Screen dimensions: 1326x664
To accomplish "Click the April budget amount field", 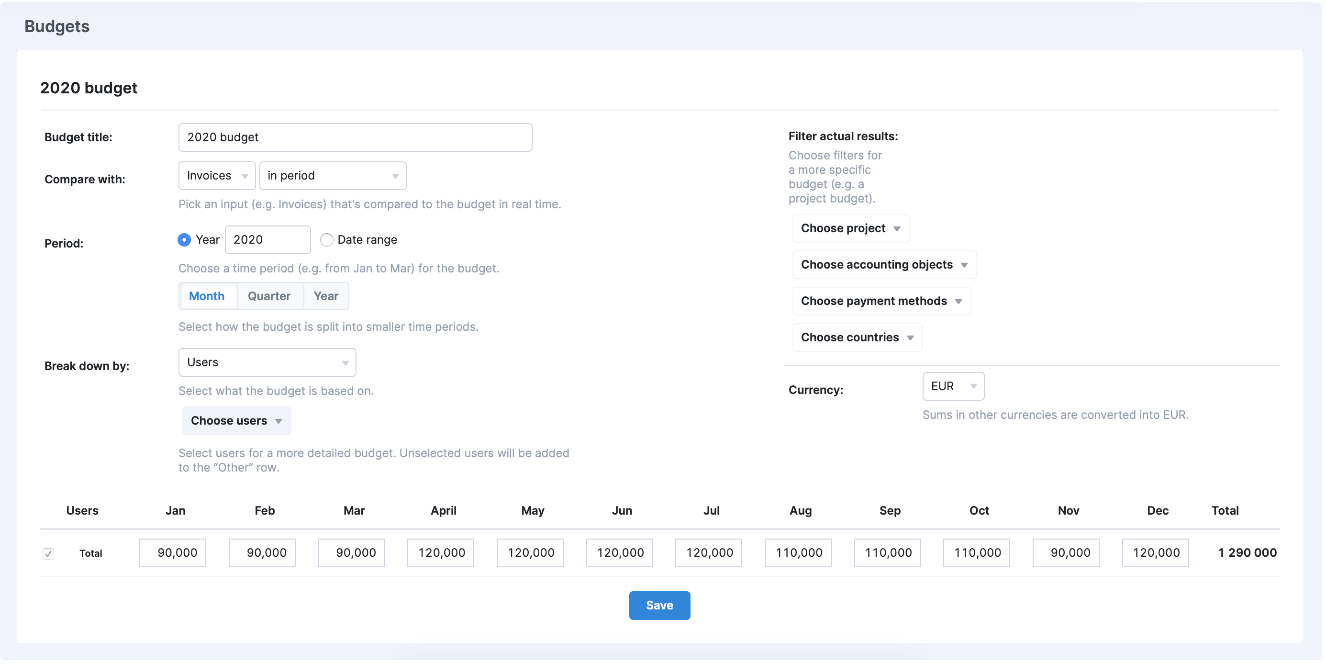I will pos(441,553).
